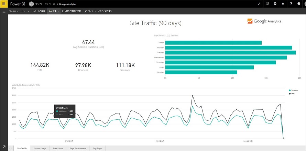Toggle the hamburger navigation pane
Screen dimensions: 306x151
click(4, 12)
